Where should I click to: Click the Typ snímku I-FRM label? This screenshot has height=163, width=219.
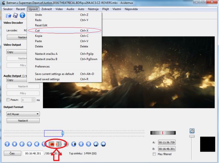[83, 154]
